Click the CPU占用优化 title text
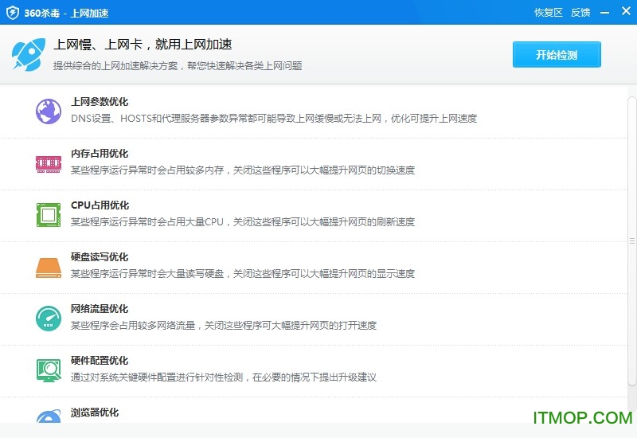This screenshot has height=438, width=637. pyautogui.click(x=100, y=205)
